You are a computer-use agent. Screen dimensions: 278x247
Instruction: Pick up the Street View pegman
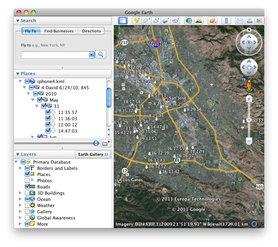[x=249, y=86]
